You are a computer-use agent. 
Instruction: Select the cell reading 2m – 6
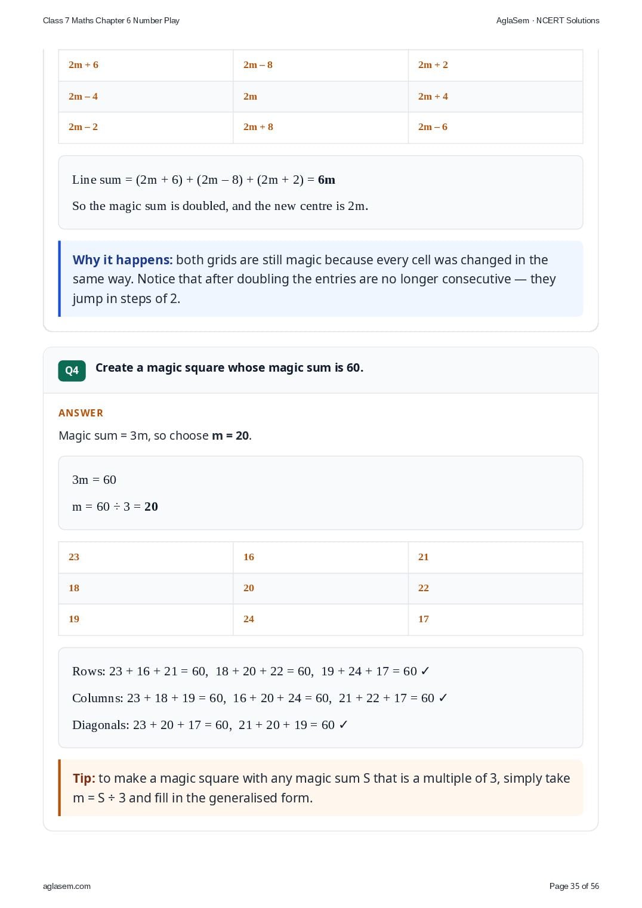pyautogui.click(x=495, y=128)
